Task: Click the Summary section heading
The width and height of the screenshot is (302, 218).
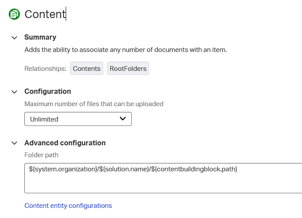Action: [40, 37]
